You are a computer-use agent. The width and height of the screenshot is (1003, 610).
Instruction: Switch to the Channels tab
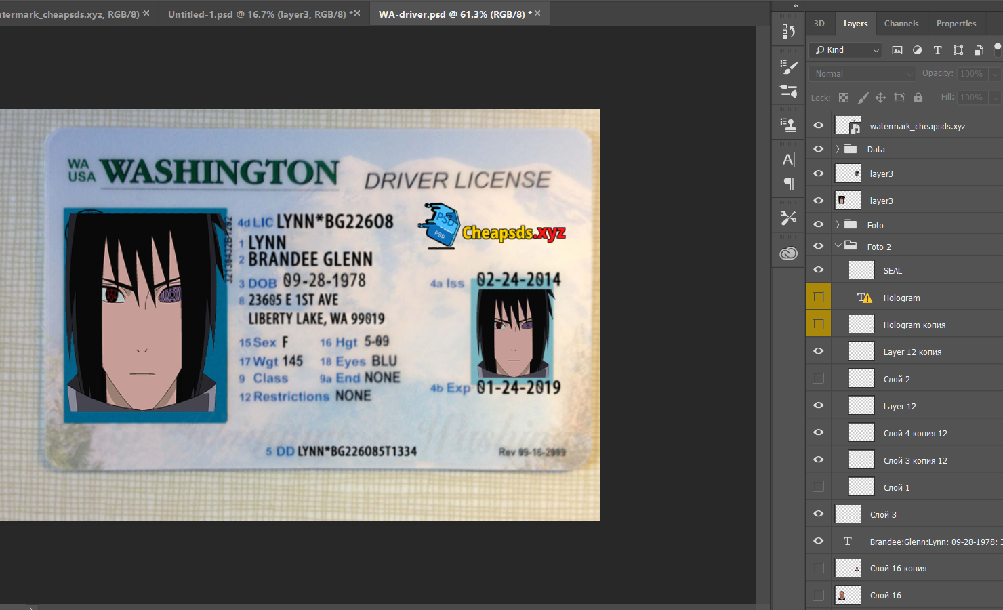901,24
